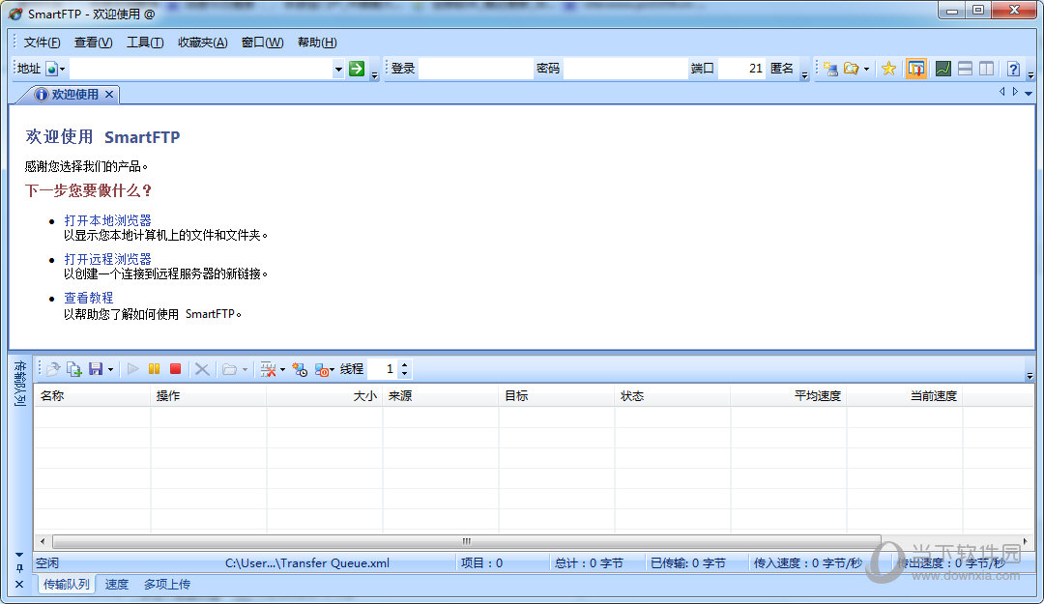The width and height of the screenshot is (1044, 604).
Task: Click the pin icon of the queue panel
Action: [19, 568]
